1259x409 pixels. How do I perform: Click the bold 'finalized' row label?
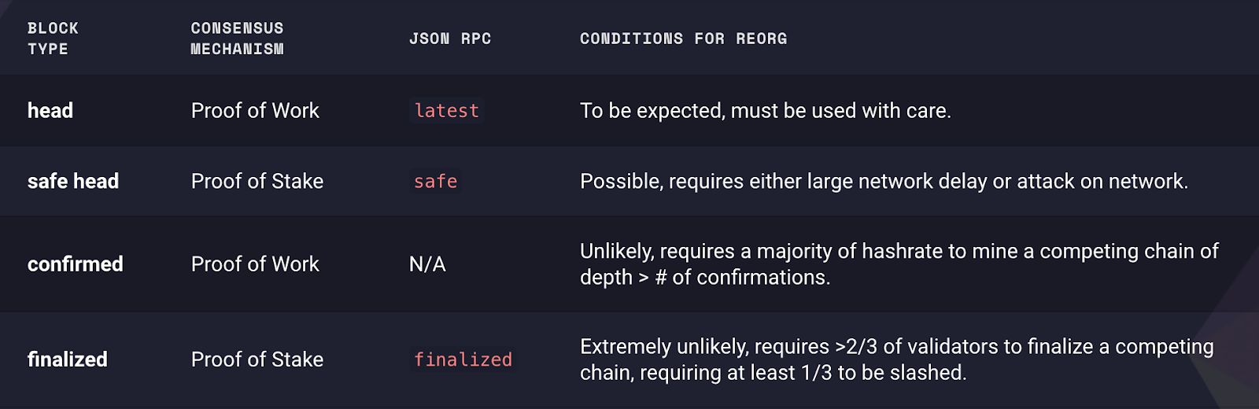(68, 359)
